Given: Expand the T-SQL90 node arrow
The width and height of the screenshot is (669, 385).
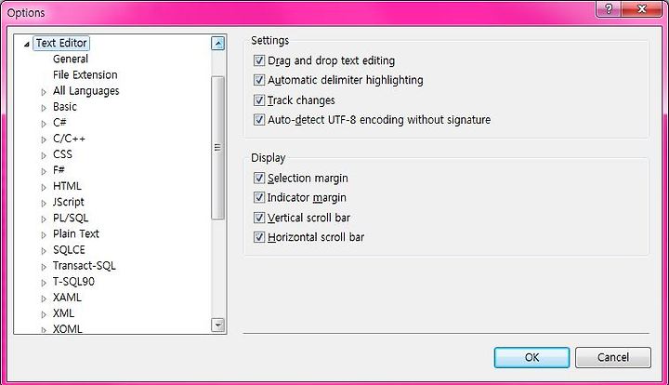Looking at the screenshot, I should pyautogui.click(x=44, y=283).
